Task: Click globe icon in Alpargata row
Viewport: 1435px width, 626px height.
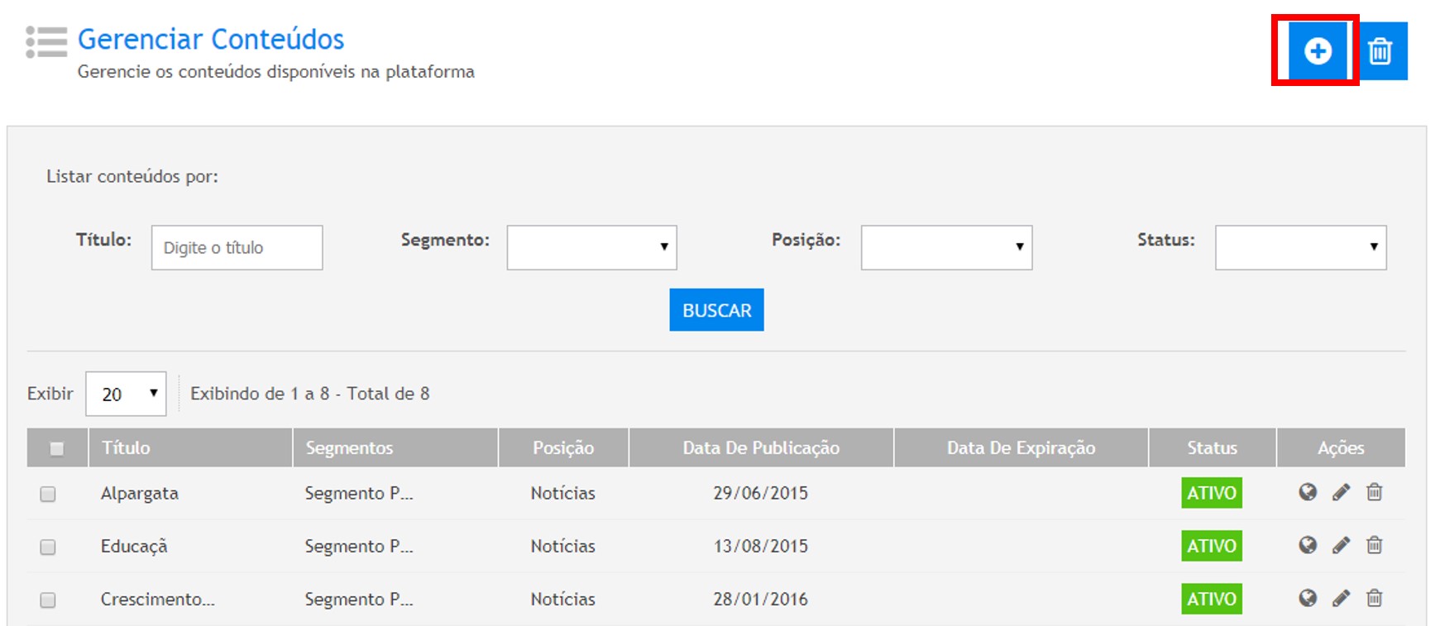Action: (1308, 493)
